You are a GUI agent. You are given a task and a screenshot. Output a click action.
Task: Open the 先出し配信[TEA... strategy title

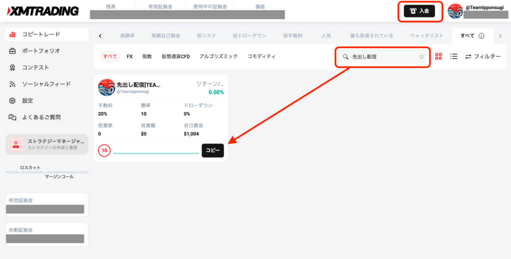coord(139,85)
